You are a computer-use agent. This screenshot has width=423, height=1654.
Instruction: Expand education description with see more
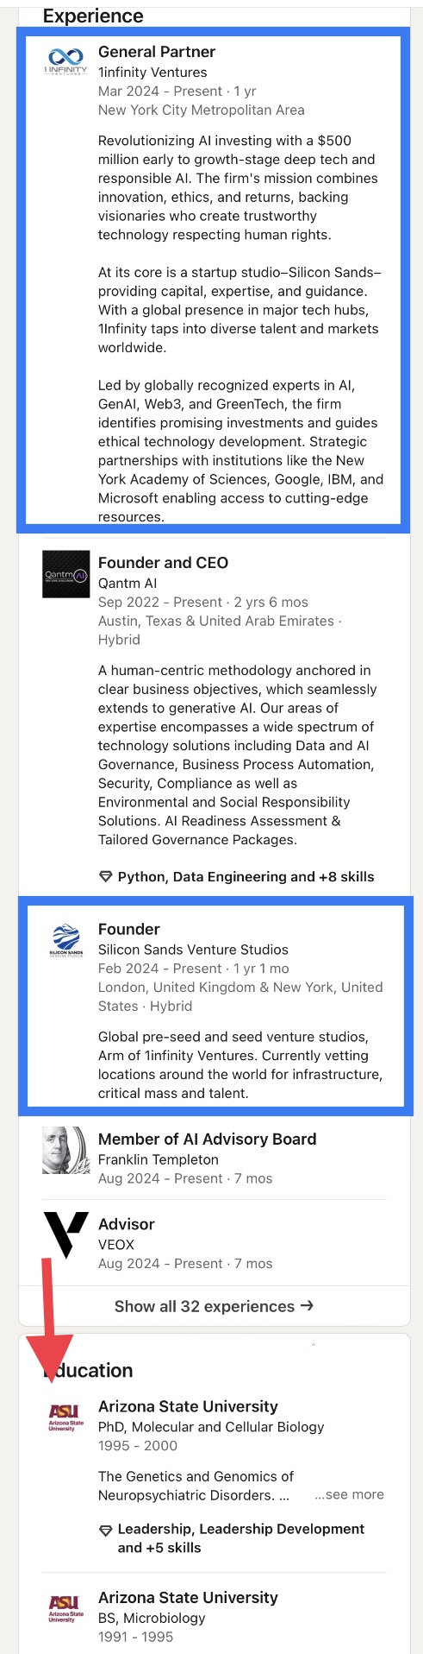349,1494
